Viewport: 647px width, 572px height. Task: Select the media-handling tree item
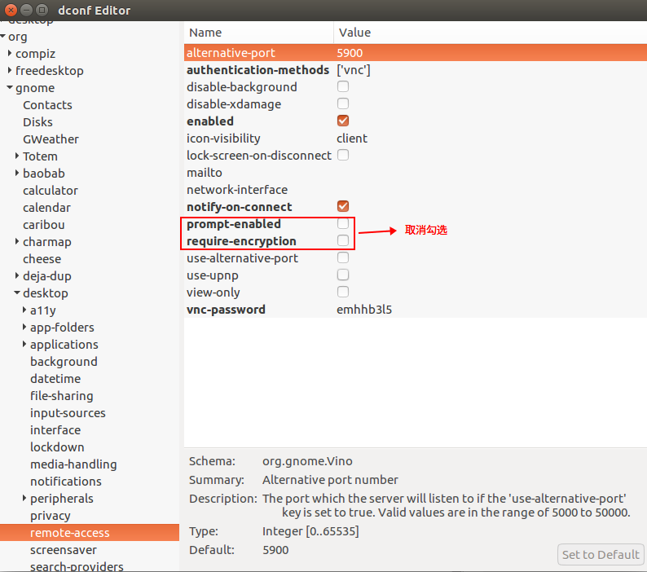[73, 464]
